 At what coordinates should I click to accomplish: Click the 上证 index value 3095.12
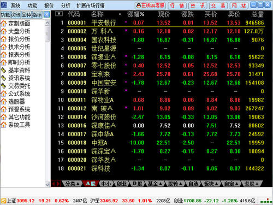26,201
